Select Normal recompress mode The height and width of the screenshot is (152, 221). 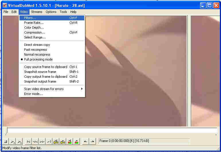(52, 54)
